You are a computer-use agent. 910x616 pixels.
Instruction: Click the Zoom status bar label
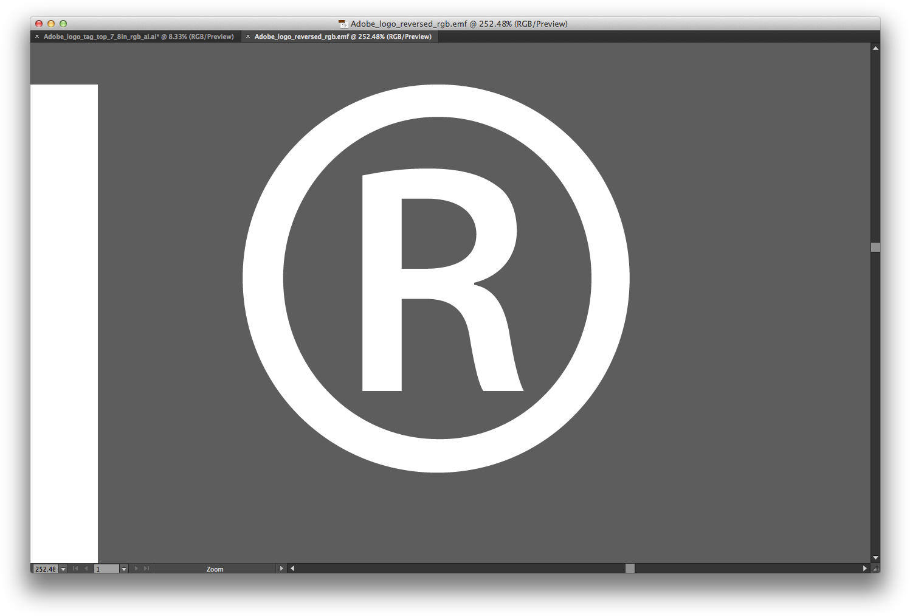(x=215, y=569)
